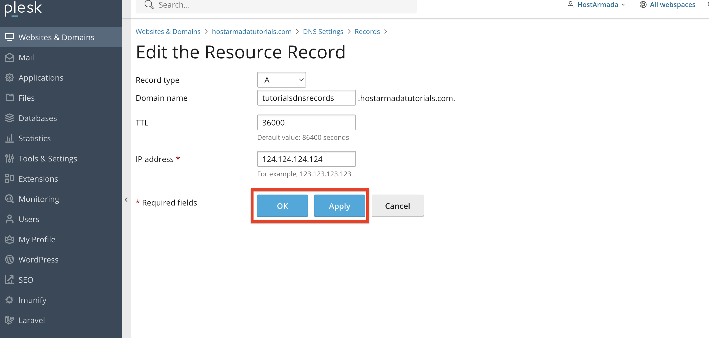Viewport: 709px width, 338px height.
Task: Click the WordPress icon in sidebar
Action: (x=10, y=259)
